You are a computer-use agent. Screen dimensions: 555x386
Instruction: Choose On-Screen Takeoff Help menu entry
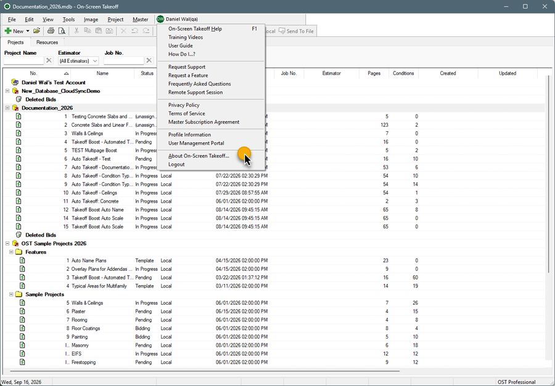pyautogui.click(x=211, y=29)
